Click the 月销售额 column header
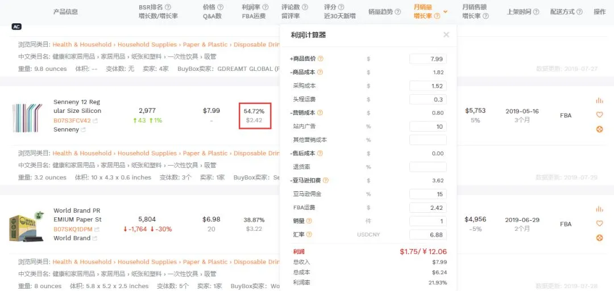The width and height of the screenshot is (614, 291). coord(474,7)
